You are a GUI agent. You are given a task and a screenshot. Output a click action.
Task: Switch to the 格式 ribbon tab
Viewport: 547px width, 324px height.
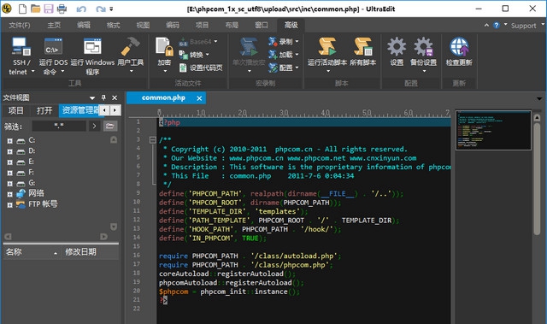(x=114, y=25)
